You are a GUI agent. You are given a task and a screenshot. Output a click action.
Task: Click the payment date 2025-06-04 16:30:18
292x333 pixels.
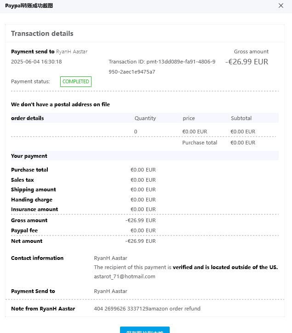pyautogui.click(x=36, y=62)
